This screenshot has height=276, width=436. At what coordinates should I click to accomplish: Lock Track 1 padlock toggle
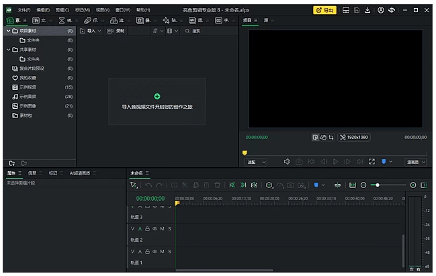(147, 252)
